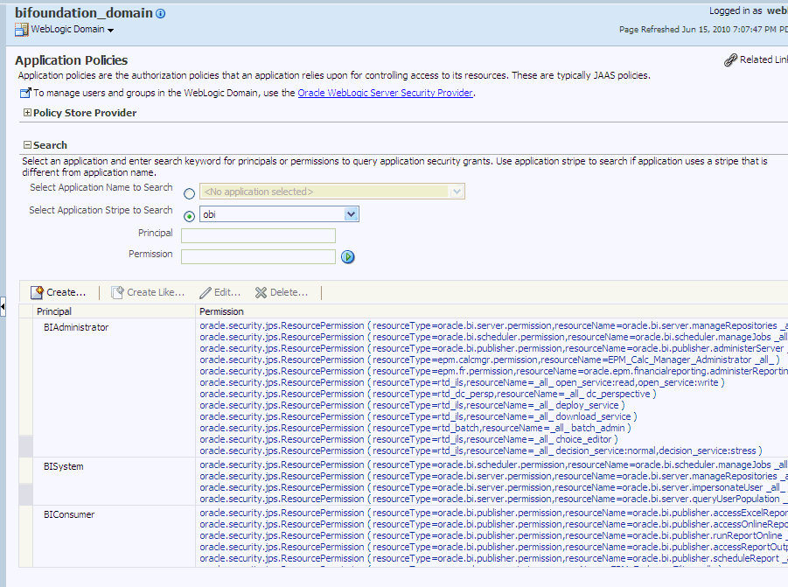The height and width of the screenshot is (587, 788).
Task: Click the dc_perspective permission line
Action: pyautogui.click(x=428, y=394)
